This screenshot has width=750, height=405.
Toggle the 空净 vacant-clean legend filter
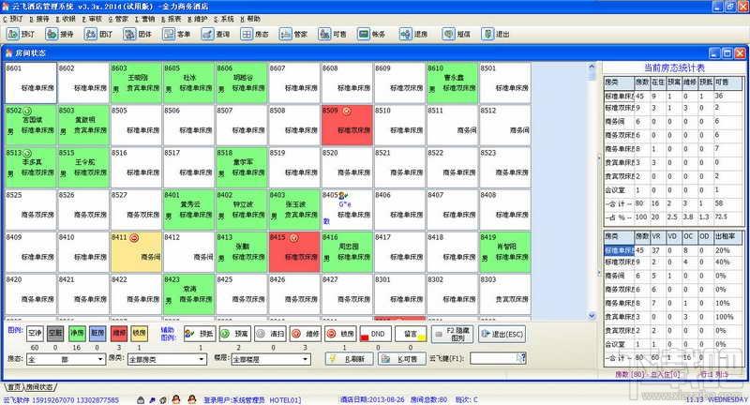tap(35, 333)
